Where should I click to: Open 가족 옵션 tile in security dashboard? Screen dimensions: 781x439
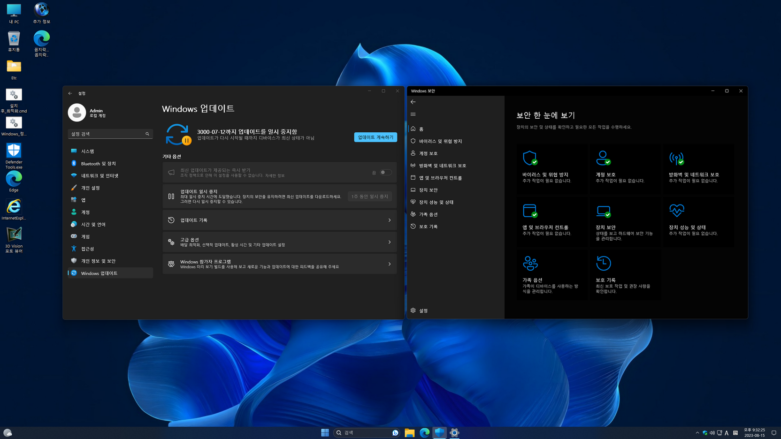pos(552,274)
